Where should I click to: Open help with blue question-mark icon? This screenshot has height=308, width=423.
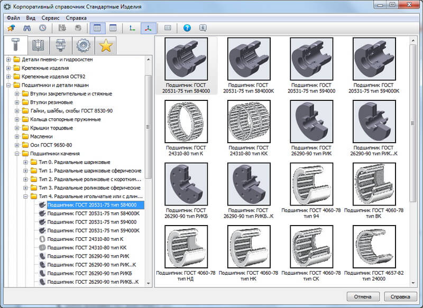[x=187, y=28]
